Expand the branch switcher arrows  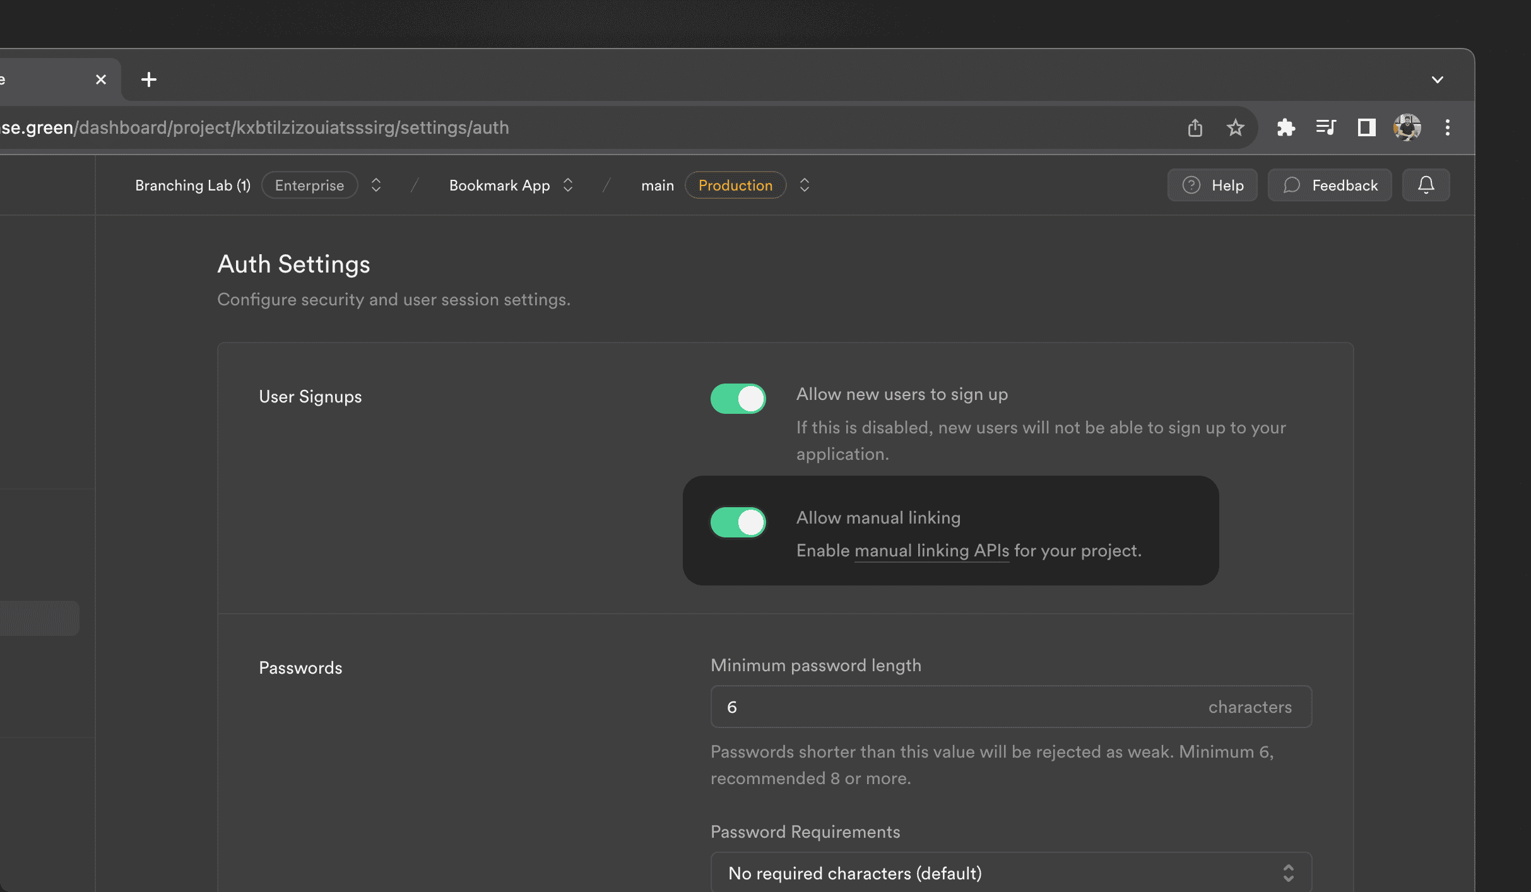coord(805,185)
